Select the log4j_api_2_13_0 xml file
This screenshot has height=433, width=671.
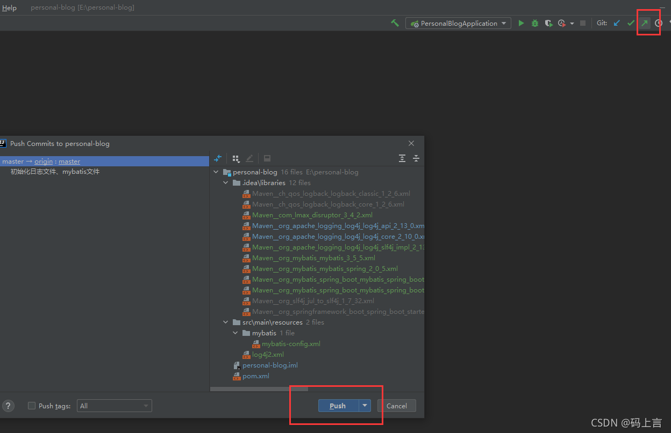[338, 226]
